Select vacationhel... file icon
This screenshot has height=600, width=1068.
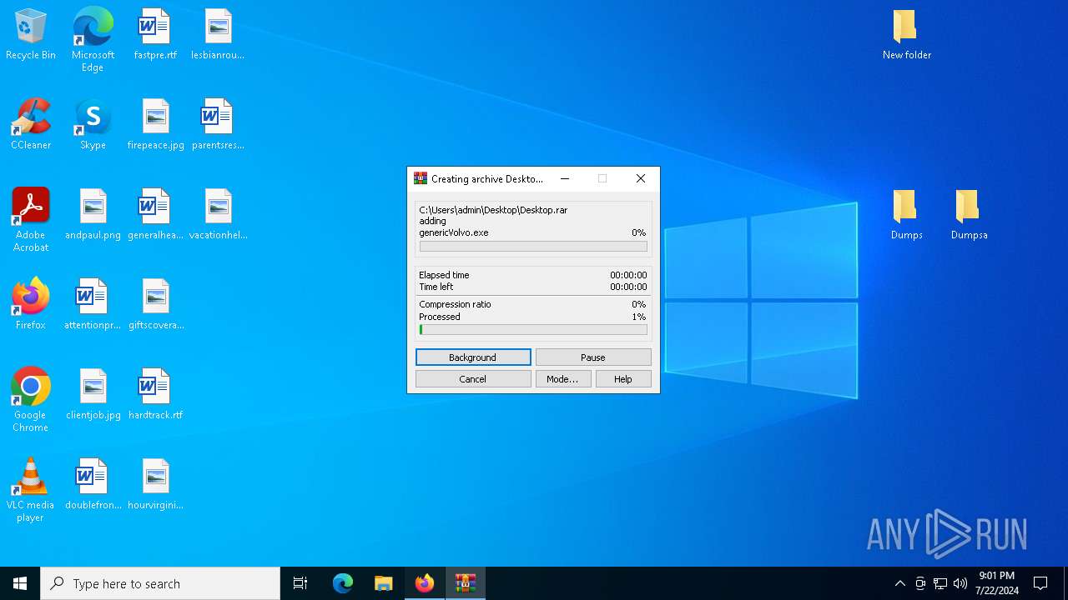point(218,215)
